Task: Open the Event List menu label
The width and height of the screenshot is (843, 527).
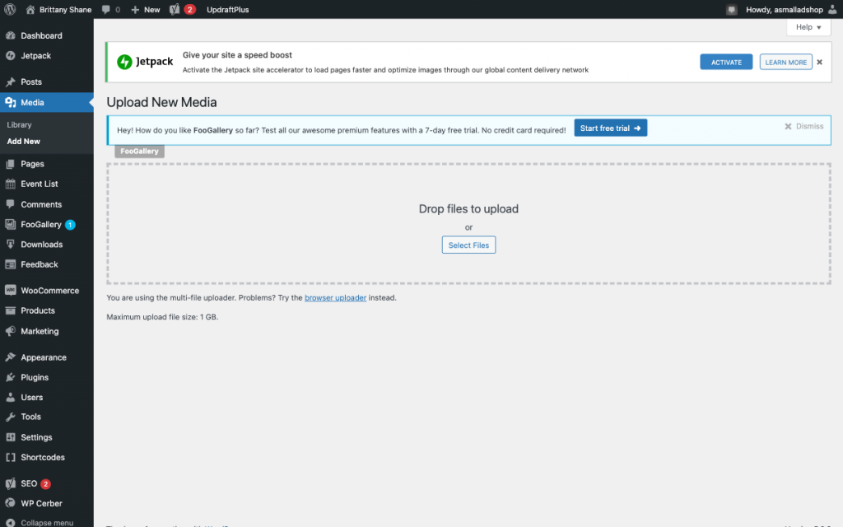Action: 40,184
